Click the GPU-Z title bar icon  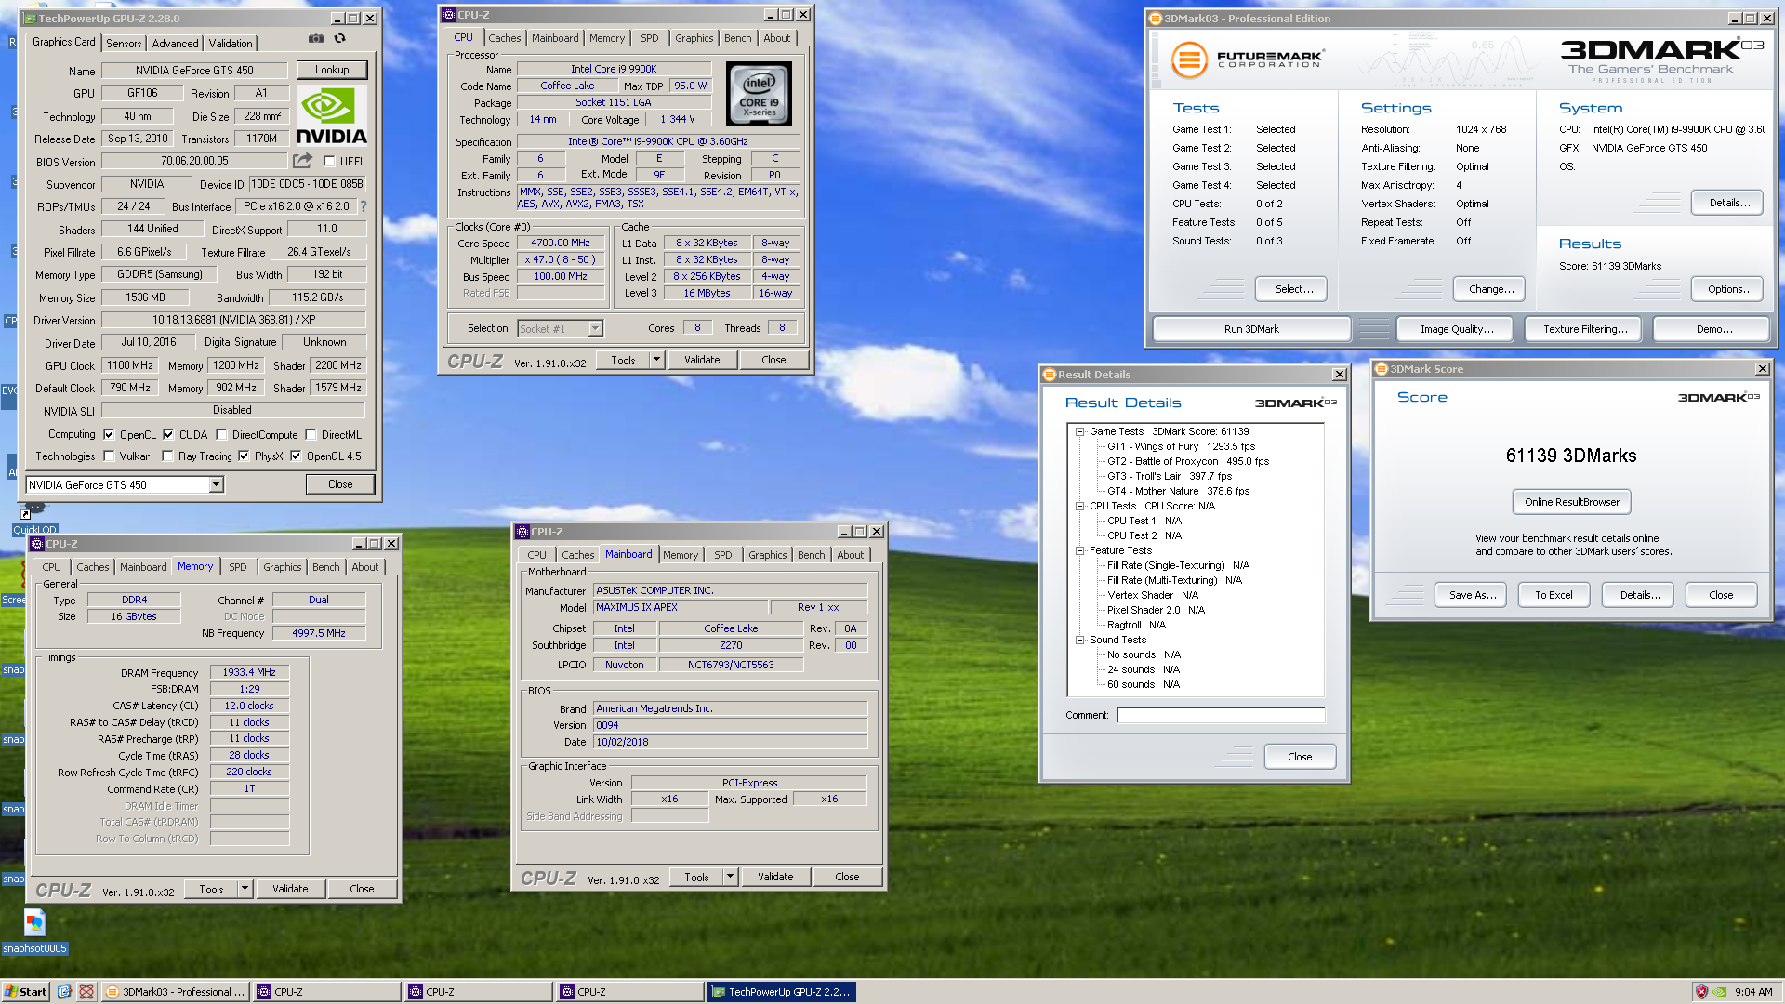click(x=31, y=19)
